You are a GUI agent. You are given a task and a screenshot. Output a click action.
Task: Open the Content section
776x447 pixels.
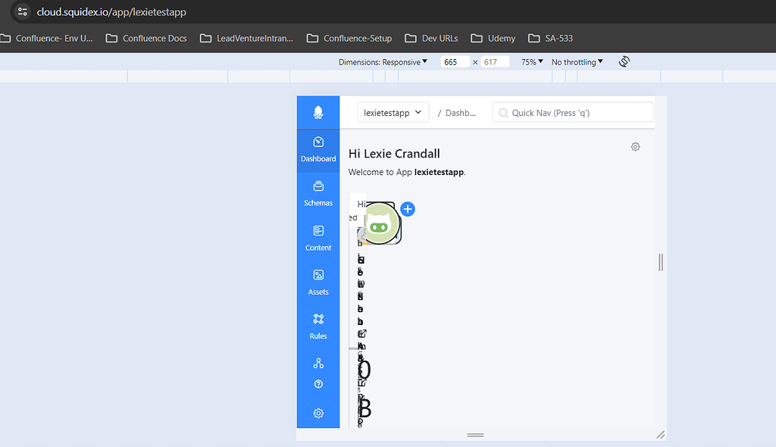[x=318, y=237]
